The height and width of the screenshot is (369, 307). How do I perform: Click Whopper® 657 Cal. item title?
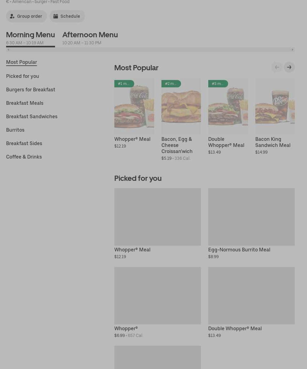[x=126, y=328]
